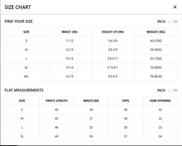
Task: Click the PANTS LENGTH column header
Action: point(57,101)
